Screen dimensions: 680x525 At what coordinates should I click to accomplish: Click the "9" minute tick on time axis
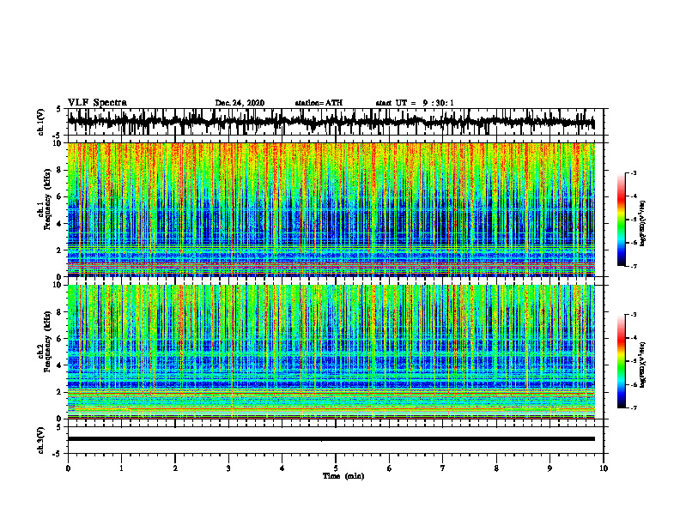(549, 468)
